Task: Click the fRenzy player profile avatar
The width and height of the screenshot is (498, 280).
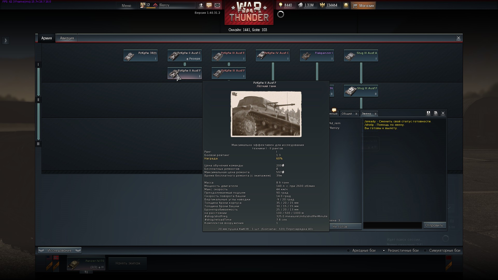Action: click(x=143, y=5)
